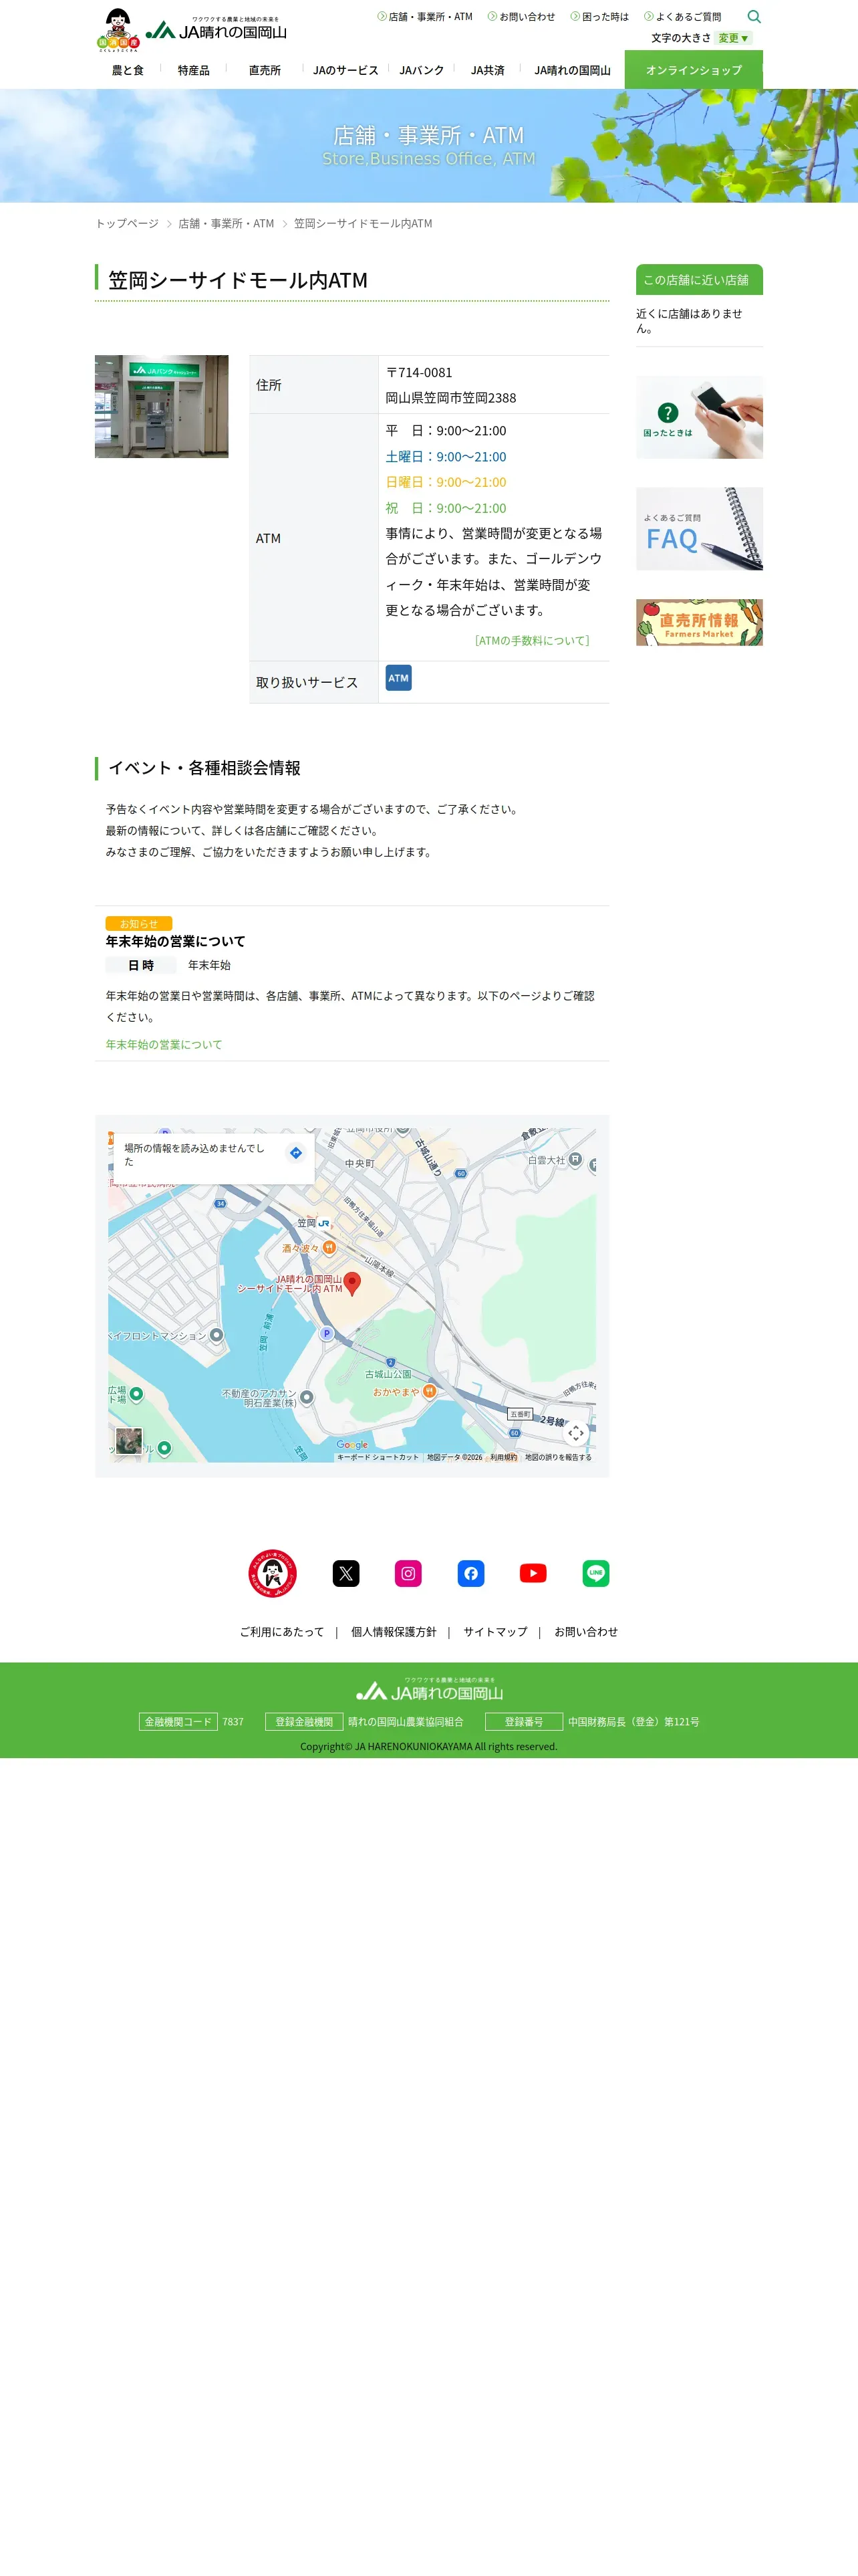858x2576 pixels.
Task: Open the X (Twitter) social icon
Action: coord(345,1573)
